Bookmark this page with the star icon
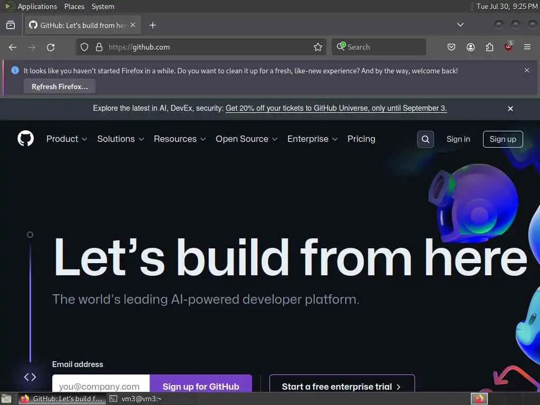 (318, 47)
